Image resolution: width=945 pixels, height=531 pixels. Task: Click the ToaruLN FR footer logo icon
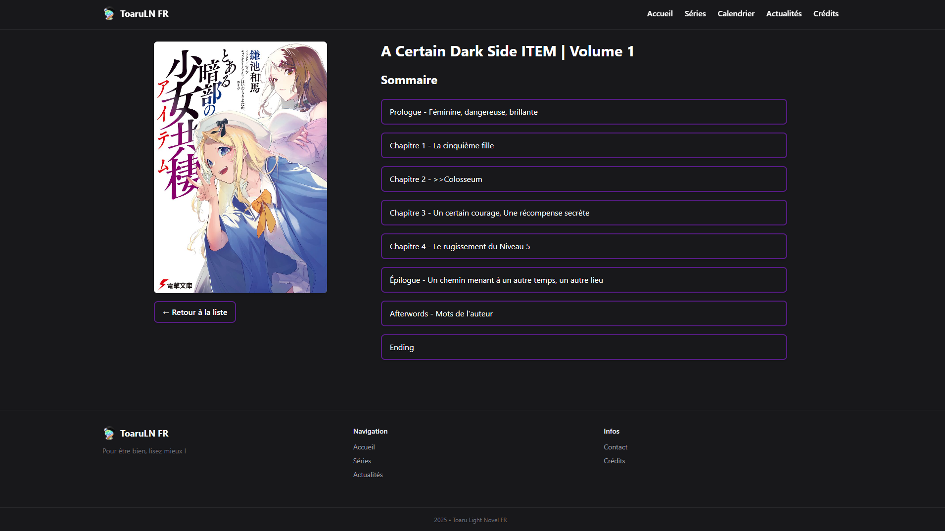click(109, 434)
